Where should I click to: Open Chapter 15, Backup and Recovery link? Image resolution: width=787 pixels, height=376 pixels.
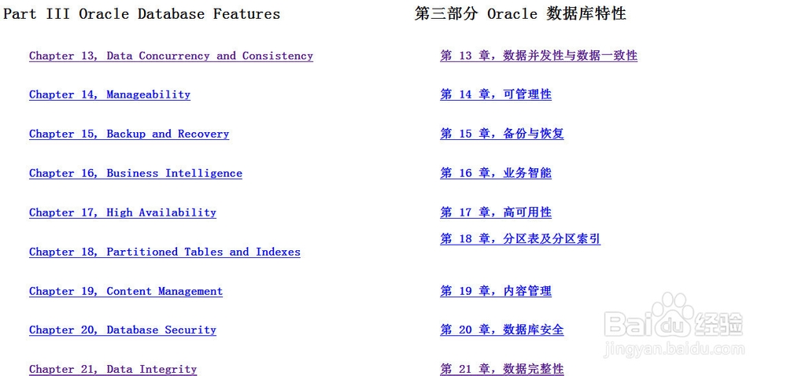click(129, 134)
